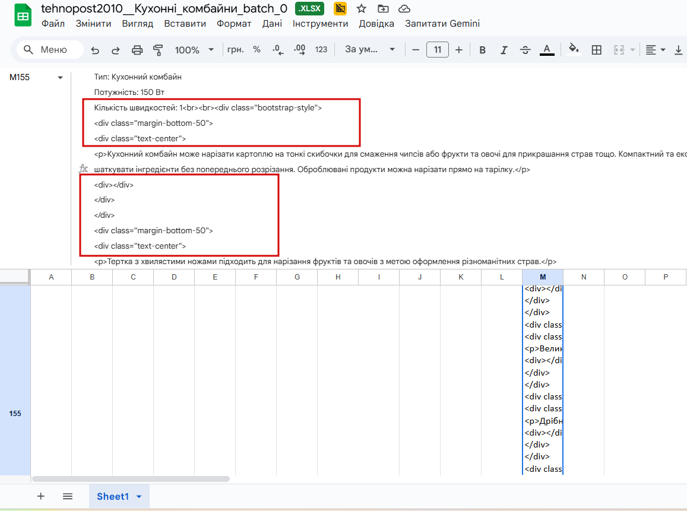This screenshot has height=511, width=687.
Task: Print the spreadsheet
Action: click(137, 50)
